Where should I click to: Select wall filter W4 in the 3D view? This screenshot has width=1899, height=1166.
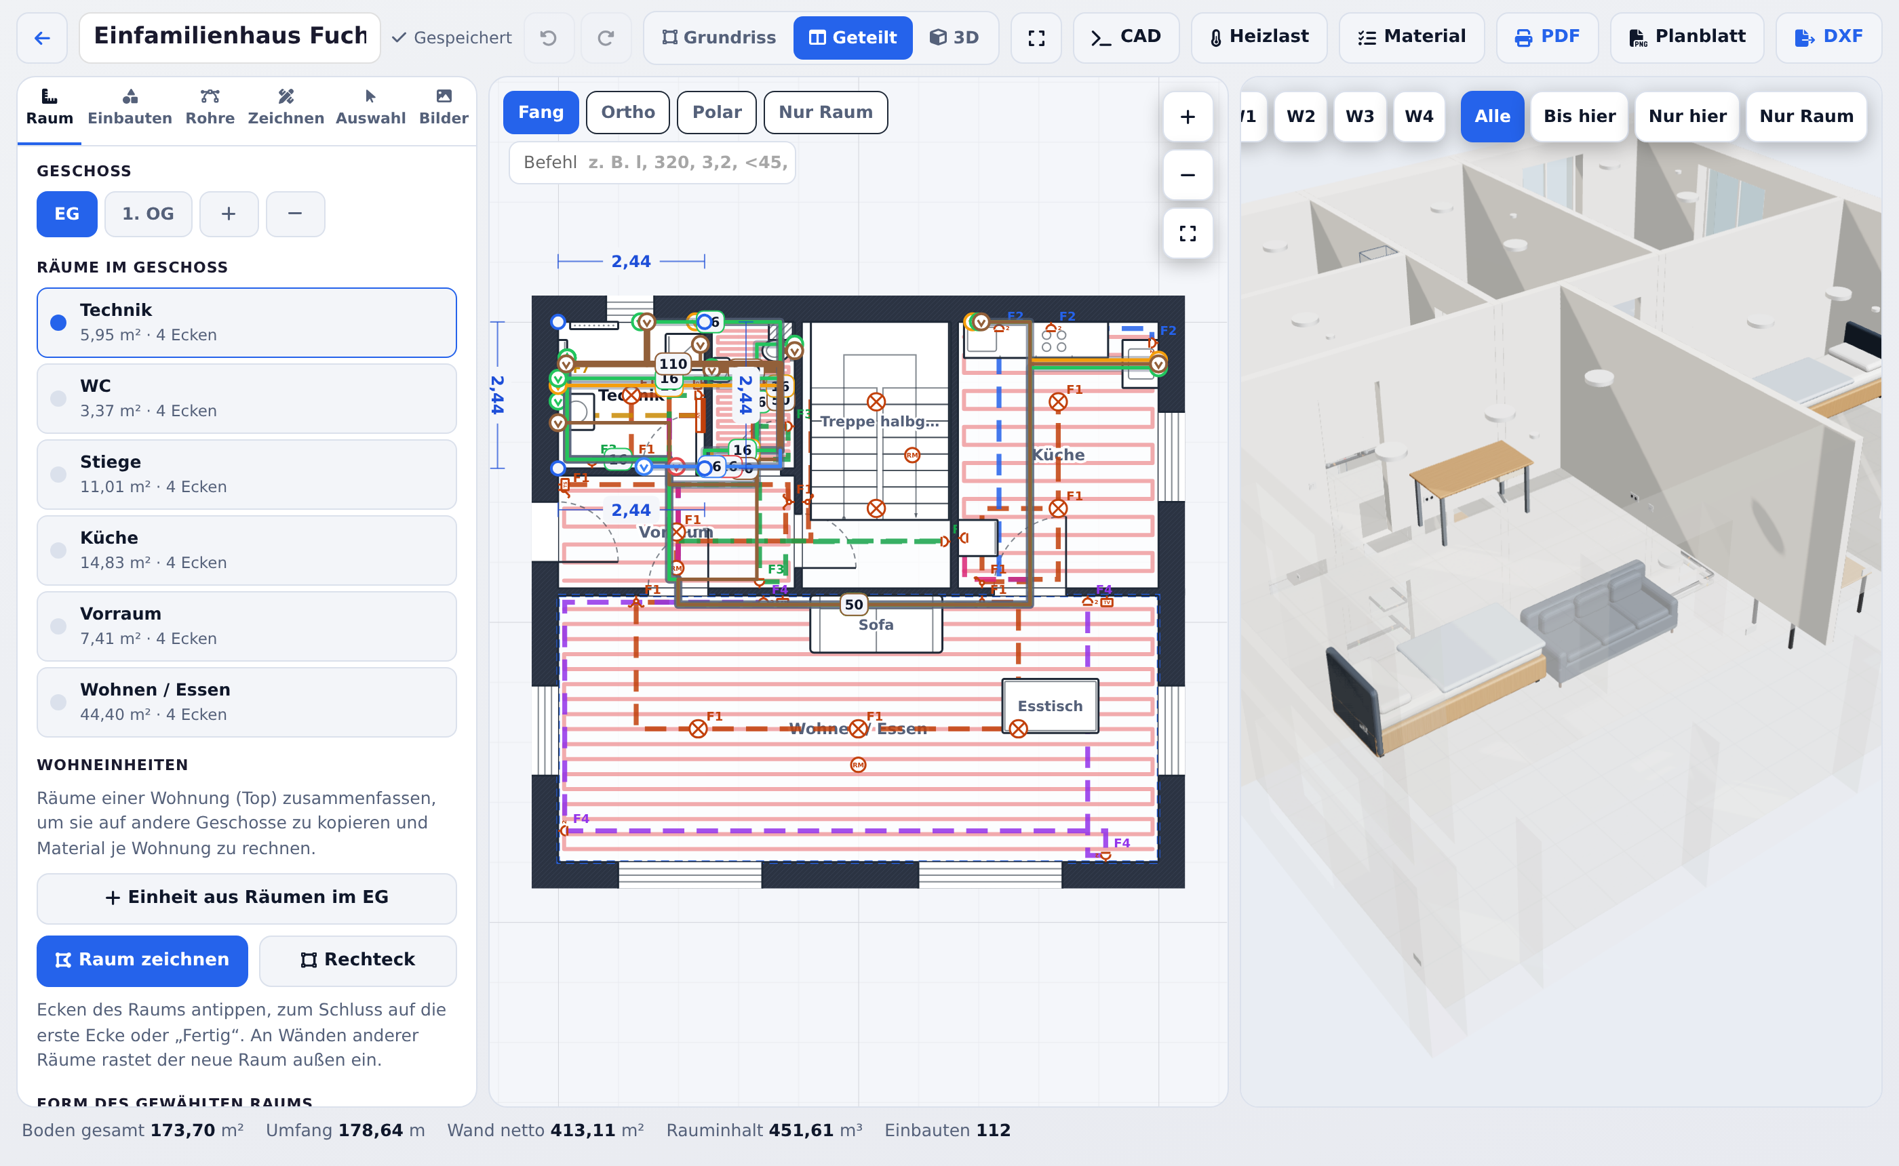[x=1418, y=117]
